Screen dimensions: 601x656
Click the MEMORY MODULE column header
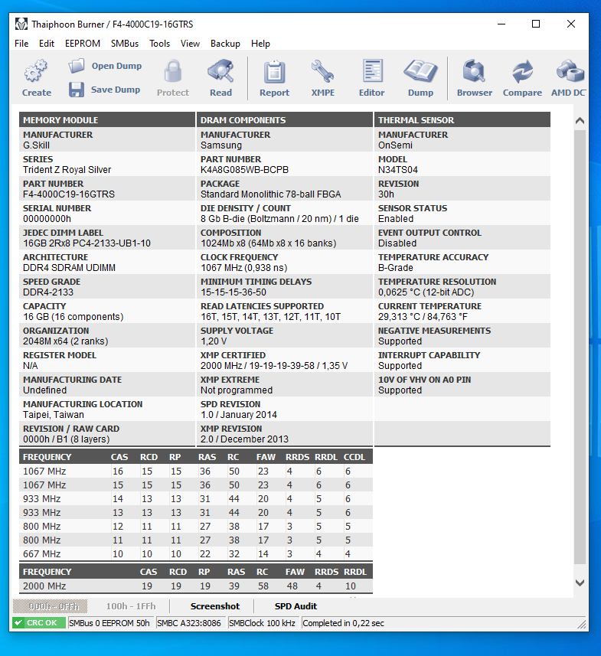[107, 120]
